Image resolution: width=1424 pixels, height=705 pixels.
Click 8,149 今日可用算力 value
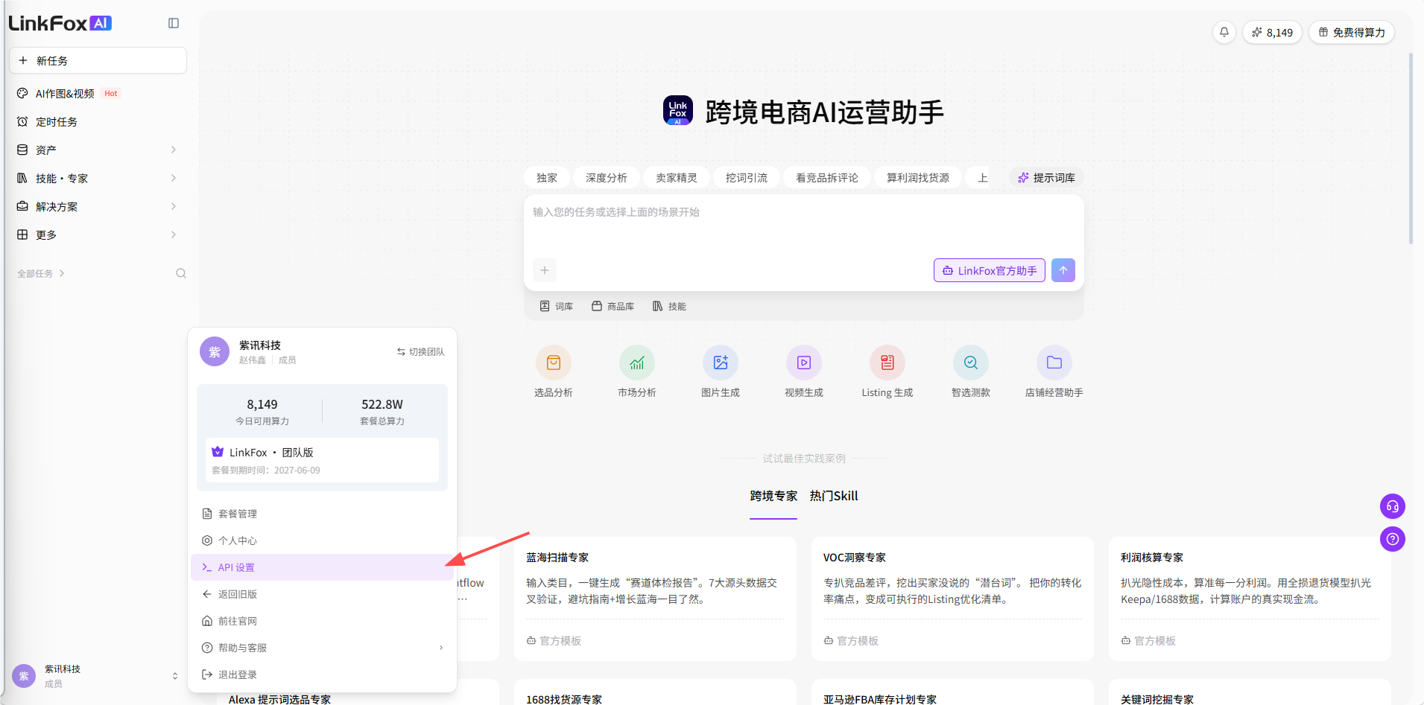[262, 404]
